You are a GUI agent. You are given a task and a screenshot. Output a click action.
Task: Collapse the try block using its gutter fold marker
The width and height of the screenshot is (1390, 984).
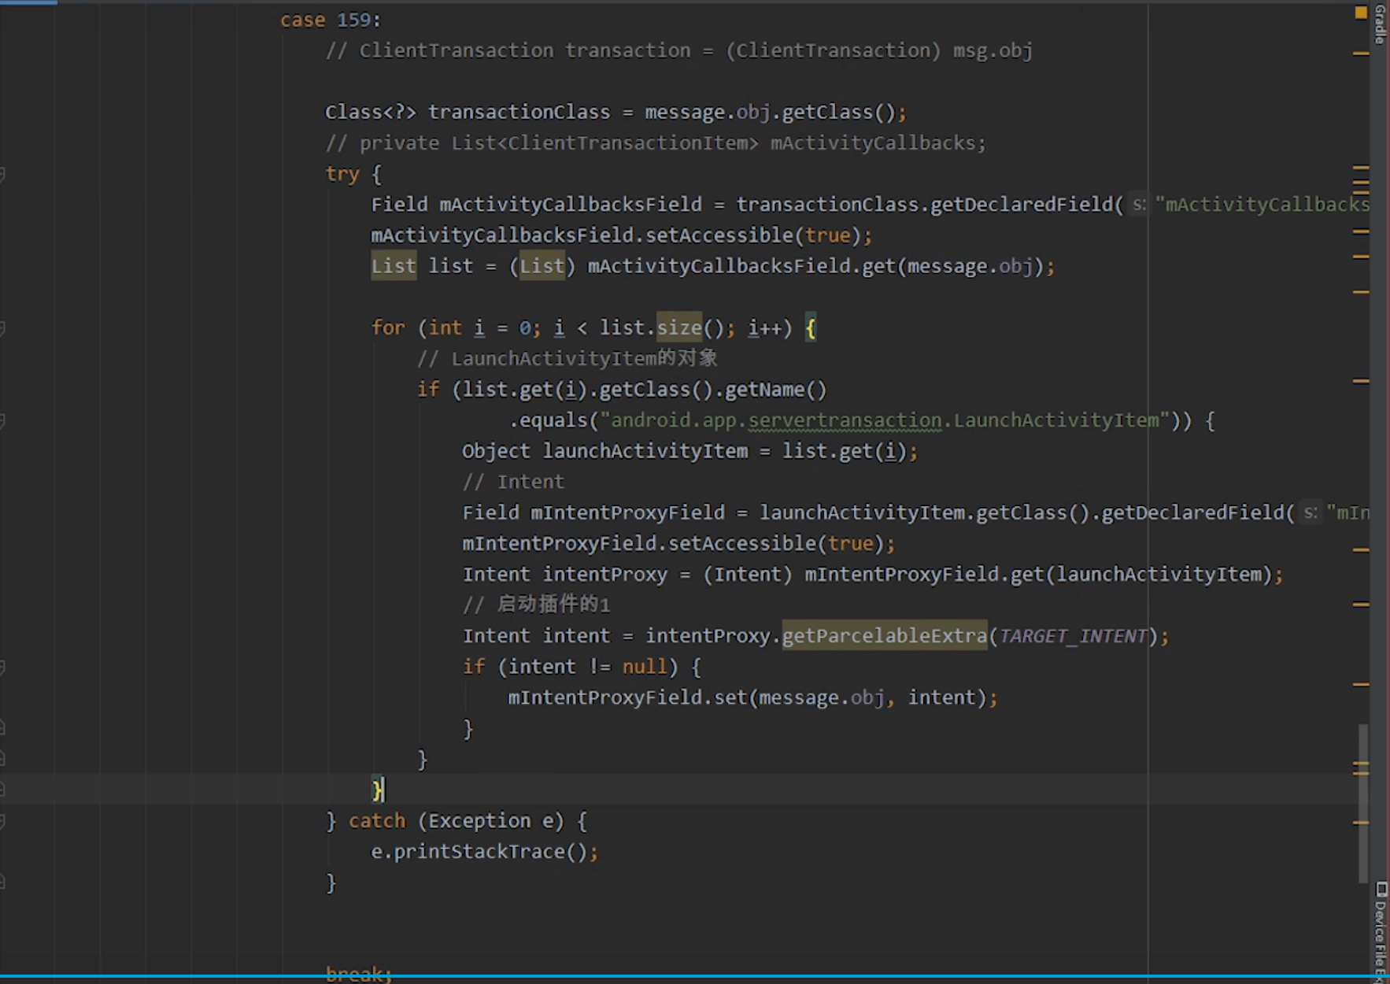click(x=2, y=174)
